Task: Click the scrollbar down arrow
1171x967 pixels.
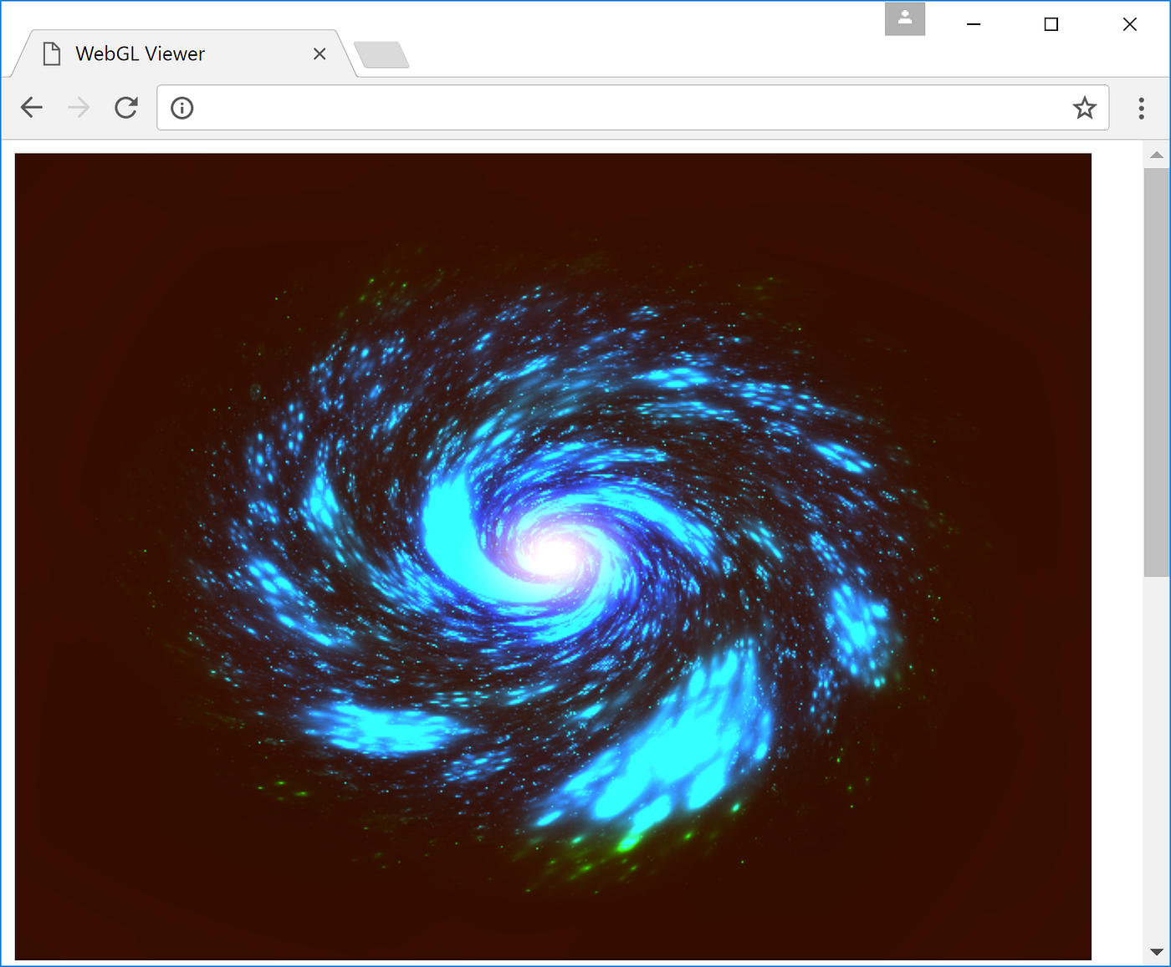Action: tap(1157, 951)
